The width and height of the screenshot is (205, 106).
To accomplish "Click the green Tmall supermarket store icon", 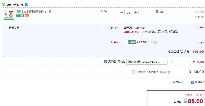I will click(3, 5).
